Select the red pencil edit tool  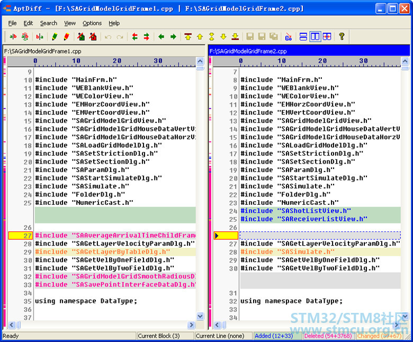66,37
